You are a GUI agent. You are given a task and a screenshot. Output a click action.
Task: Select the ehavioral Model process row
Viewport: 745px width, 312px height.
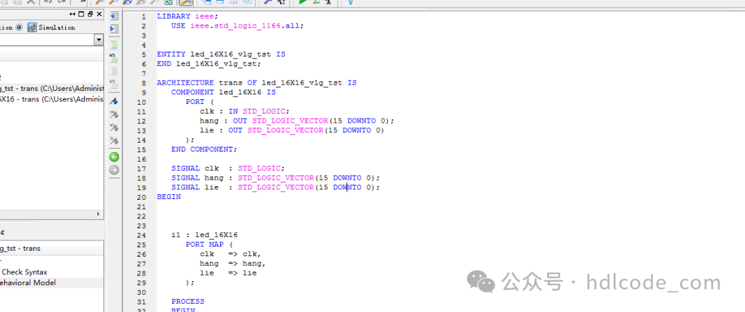tap(51, 282)
